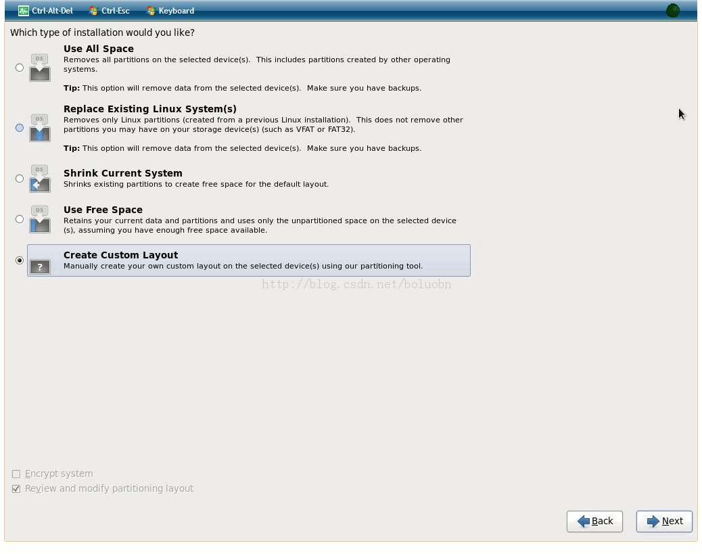Click the Shrink Current System heading

point(122,173)
